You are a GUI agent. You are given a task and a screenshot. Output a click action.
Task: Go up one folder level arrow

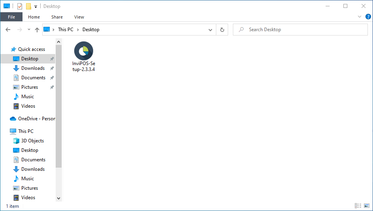(37, 30)
